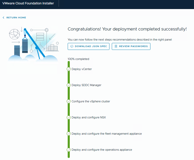Screen dimensions: 194x160
Task: Click the checkmark icon beside Deploy vCenter
Action: point(69,69)
